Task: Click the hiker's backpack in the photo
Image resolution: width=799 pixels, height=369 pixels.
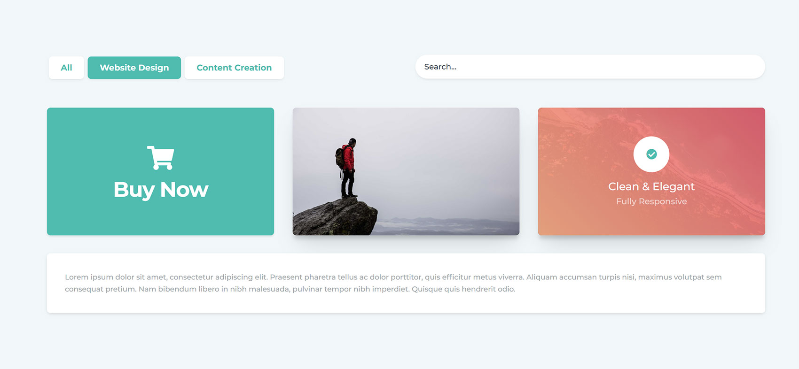Action: [x=339, y=158]
